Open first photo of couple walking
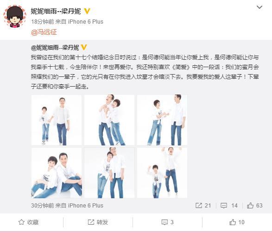This screenshot has width=272, height=233. point(57,120)
